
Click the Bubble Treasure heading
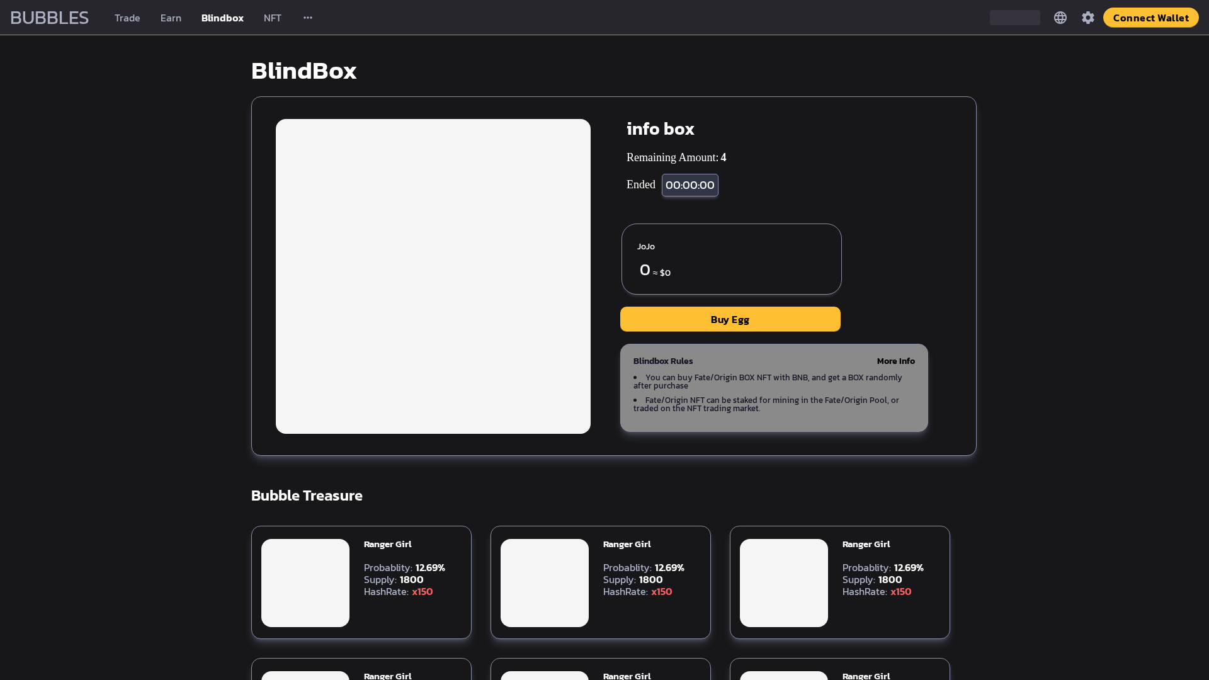(307, 496)
